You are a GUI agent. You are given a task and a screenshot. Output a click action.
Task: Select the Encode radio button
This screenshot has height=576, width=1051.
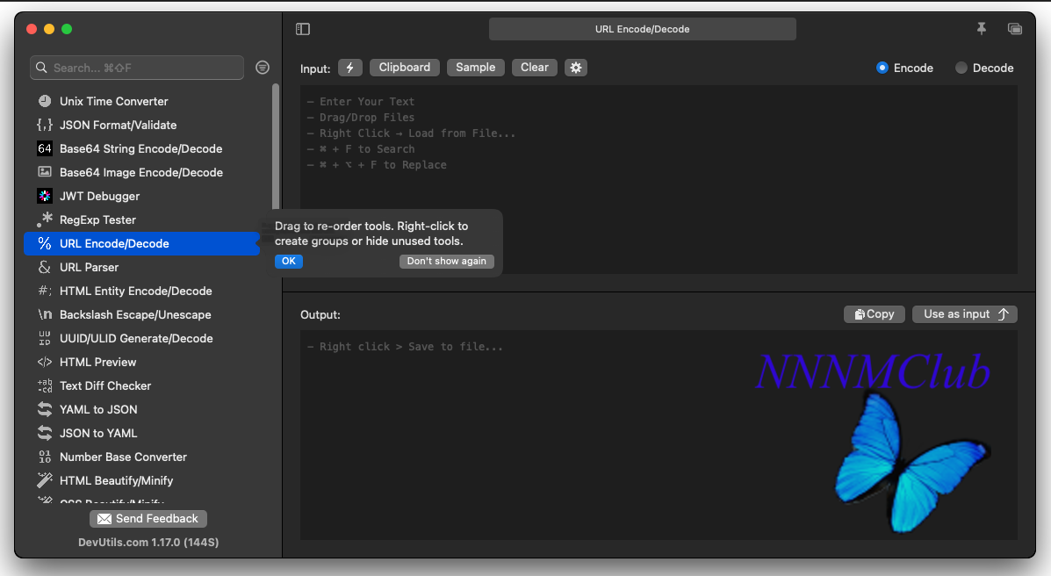click(x=882, y=68)
